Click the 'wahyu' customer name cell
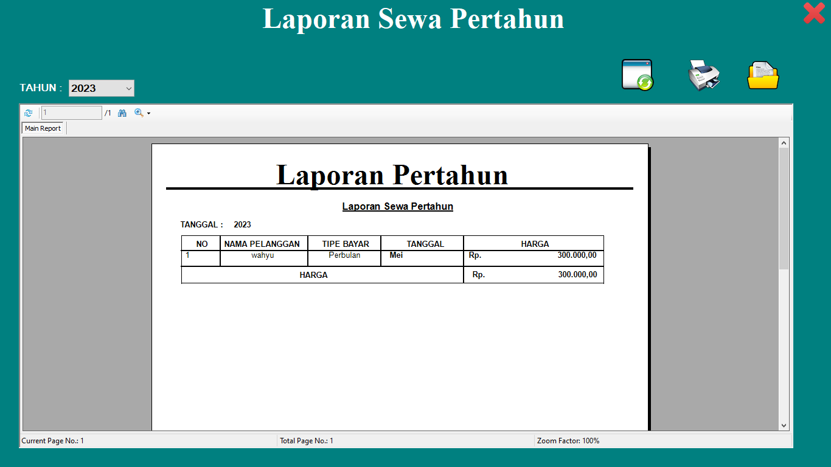Image resolution: width=831 pixels, height=467 pixels. [263, 255]
